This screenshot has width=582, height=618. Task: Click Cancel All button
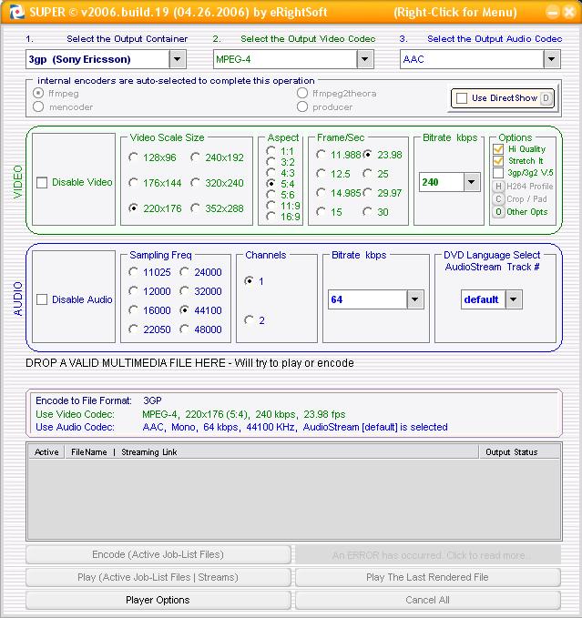428,600
